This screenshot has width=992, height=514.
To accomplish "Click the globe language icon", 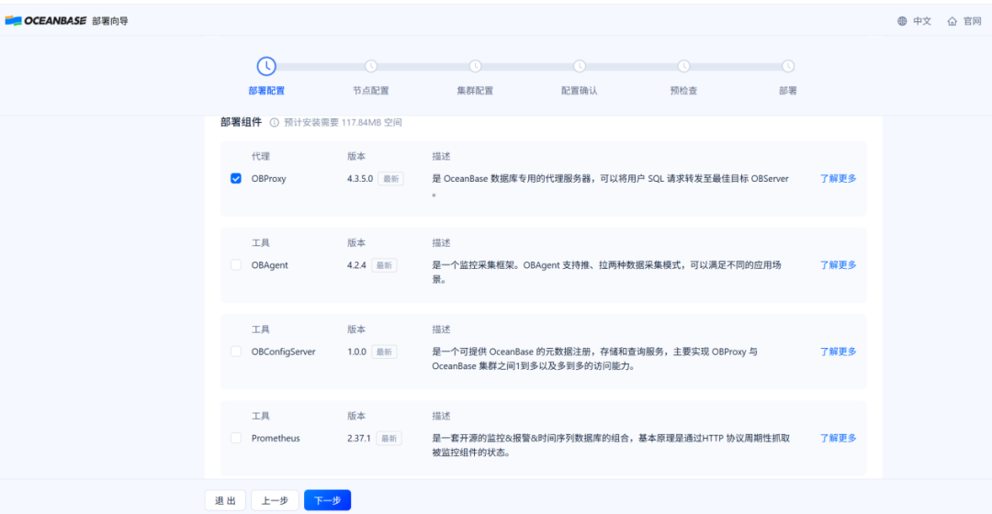I will coord(902,21).
